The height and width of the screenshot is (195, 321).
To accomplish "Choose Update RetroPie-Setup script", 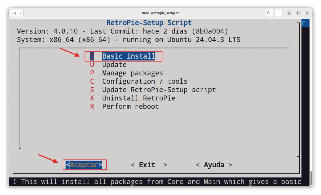I will (159, 90).
